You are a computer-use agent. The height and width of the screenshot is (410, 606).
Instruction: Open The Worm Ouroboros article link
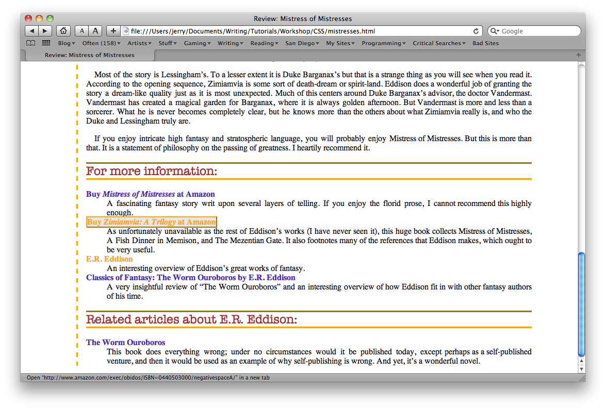click(x=125, y=343)
